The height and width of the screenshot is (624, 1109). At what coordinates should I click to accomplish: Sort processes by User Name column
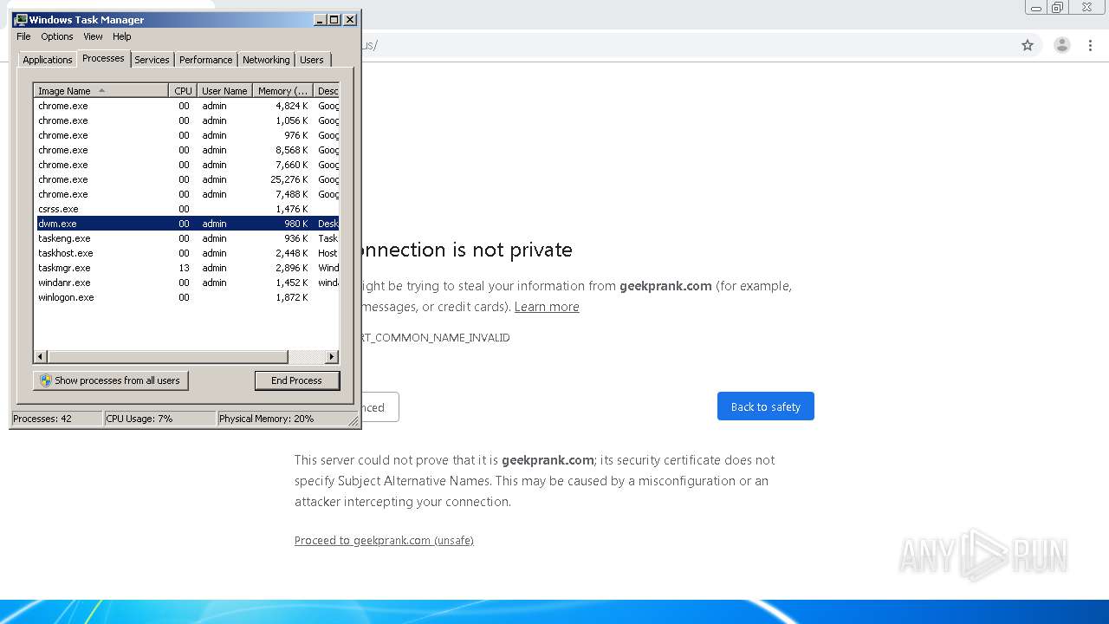click(224, 91)
